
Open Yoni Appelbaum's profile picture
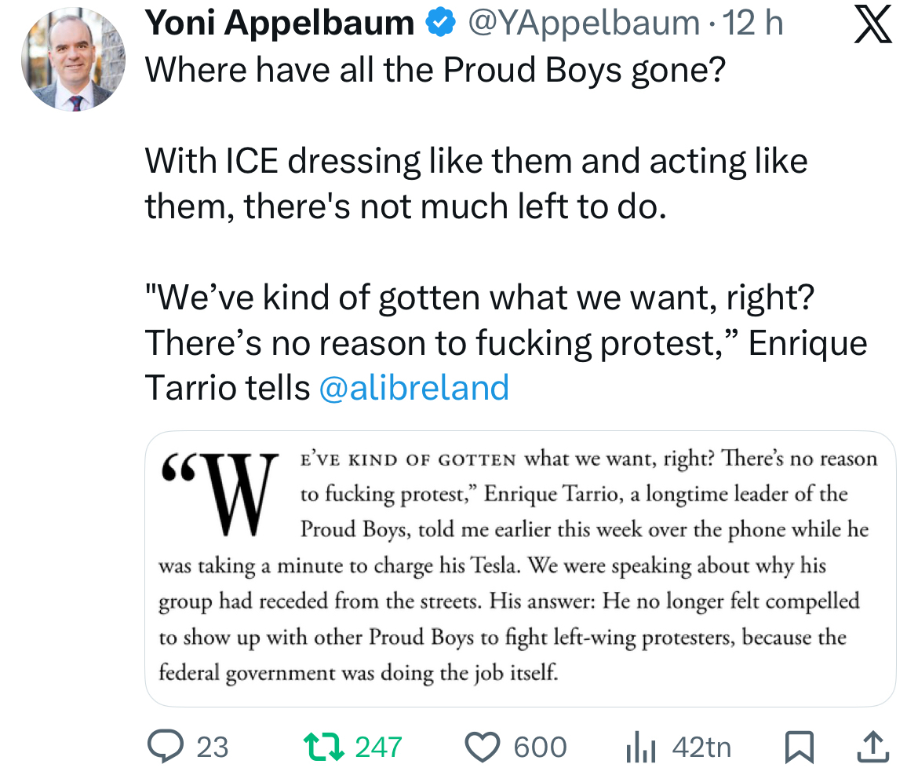click(x=73, y=59)
